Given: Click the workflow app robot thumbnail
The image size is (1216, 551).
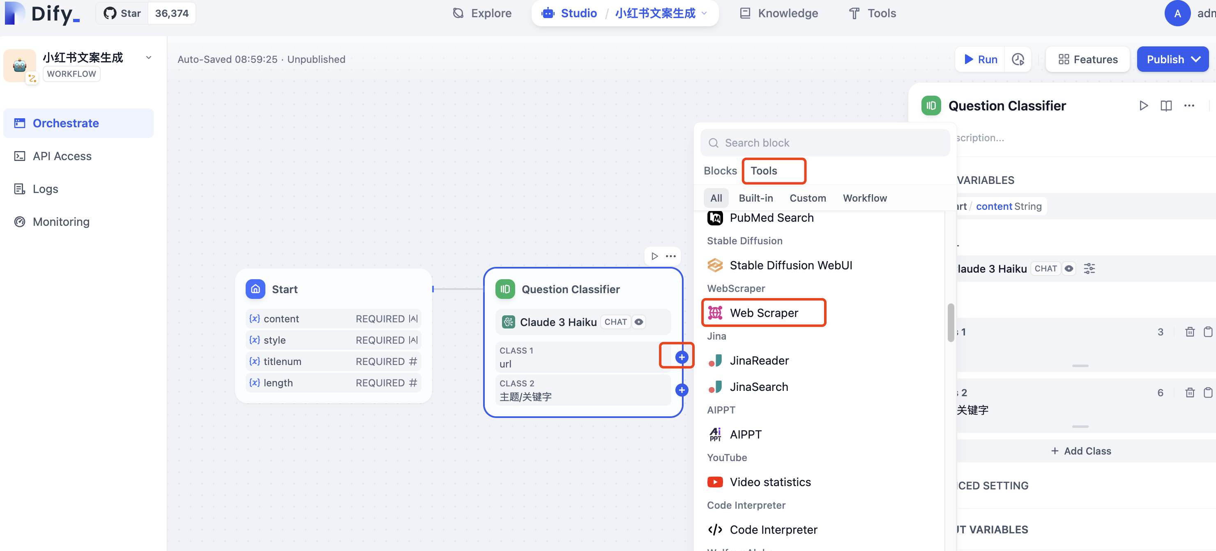Looking at the screenshot, I should tap(20, 65).
